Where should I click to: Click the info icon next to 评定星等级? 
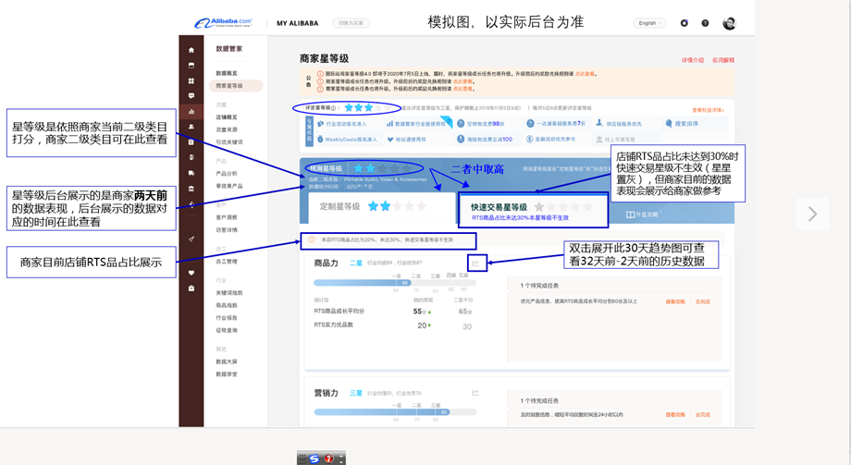(x=335, y=108)
